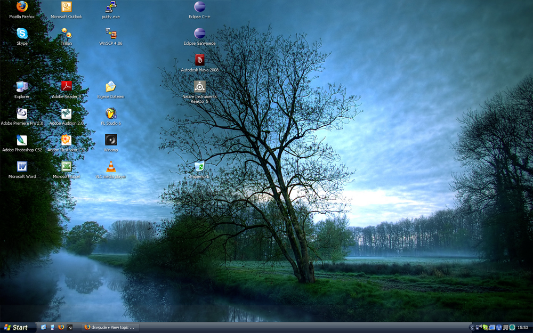Click the Adobe Illustrator CS2 icon
533x333 pixels.
(x=66, y=143)
